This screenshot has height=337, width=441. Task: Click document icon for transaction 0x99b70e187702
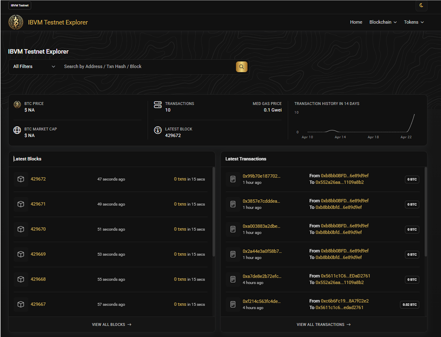click(233, 179)
